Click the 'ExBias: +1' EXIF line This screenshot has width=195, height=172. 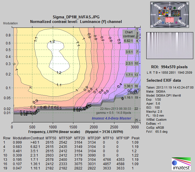(x=153, y=124)
